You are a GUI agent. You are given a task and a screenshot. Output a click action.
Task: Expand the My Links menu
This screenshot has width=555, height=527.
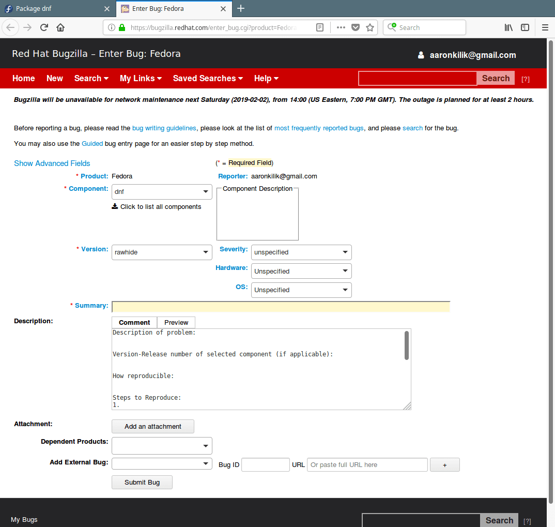pyautogui.click(x=141, y=78)
